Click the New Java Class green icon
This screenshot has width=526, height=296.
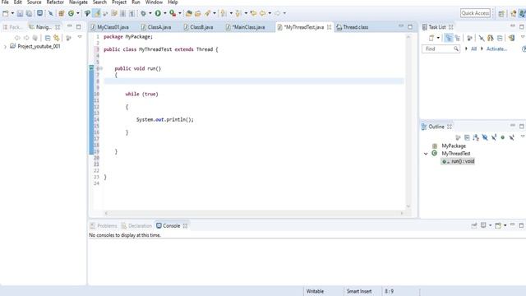click(72, 13)
